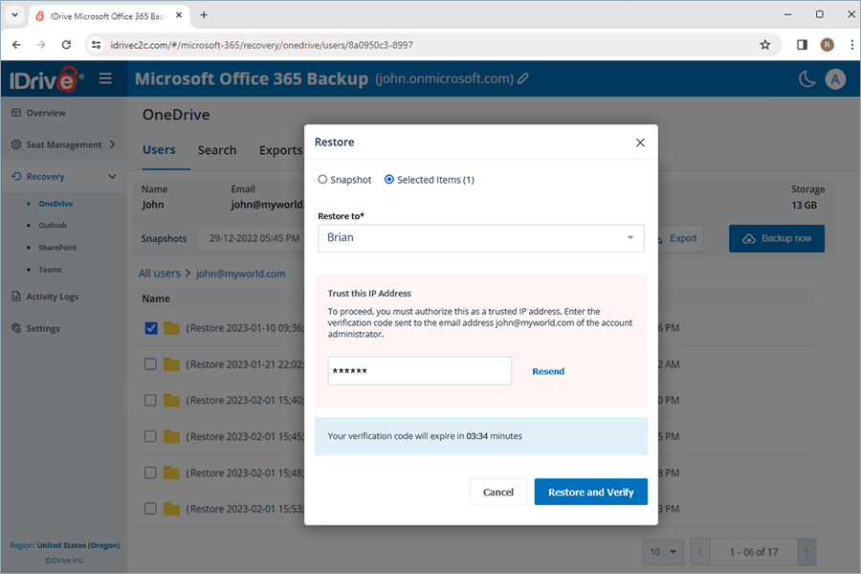
Task: Select the Snapshot radio option
Action: click(x=322, y=180)
